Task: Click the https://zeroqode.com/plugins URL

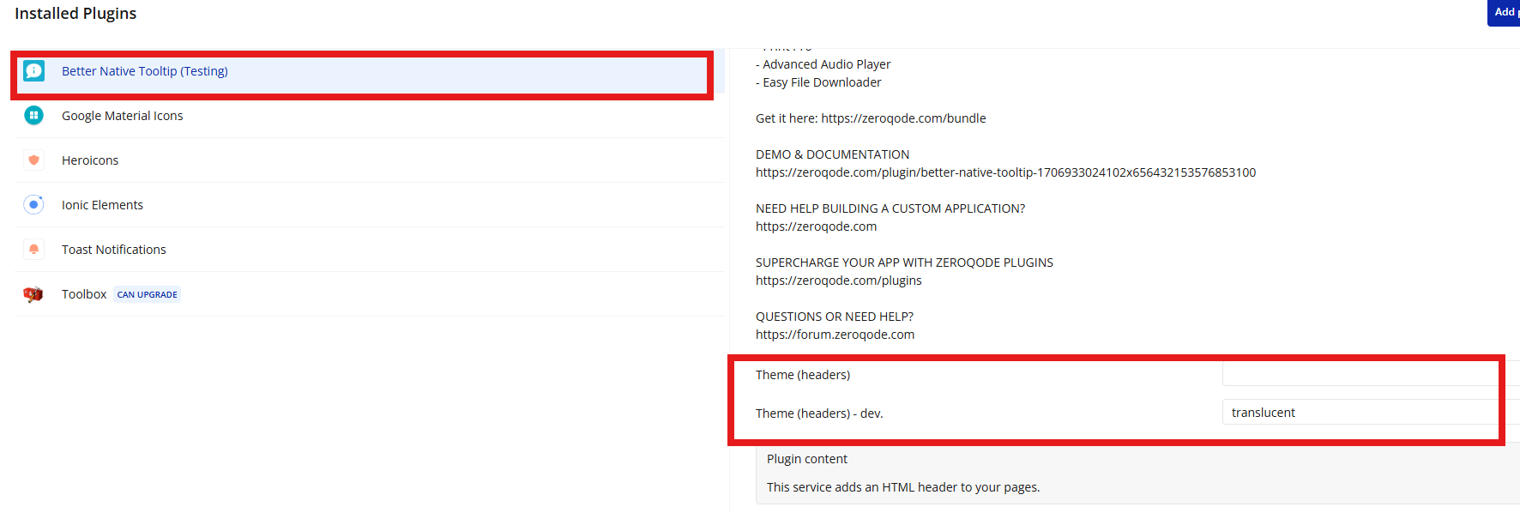Action: pos(838,281)
